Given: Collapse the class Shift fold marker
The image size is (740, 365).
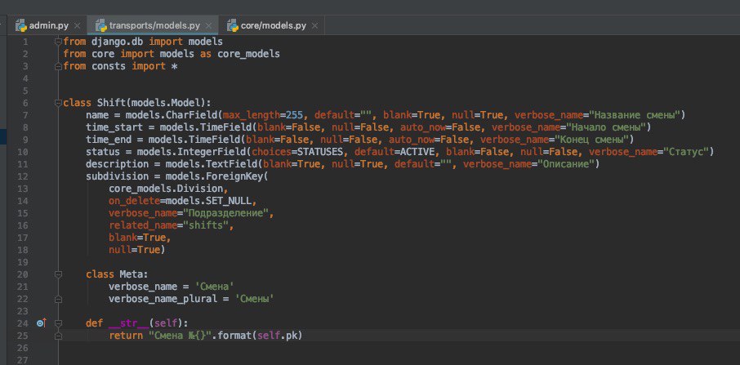Looking at the screenshot, I should [59, 103].
